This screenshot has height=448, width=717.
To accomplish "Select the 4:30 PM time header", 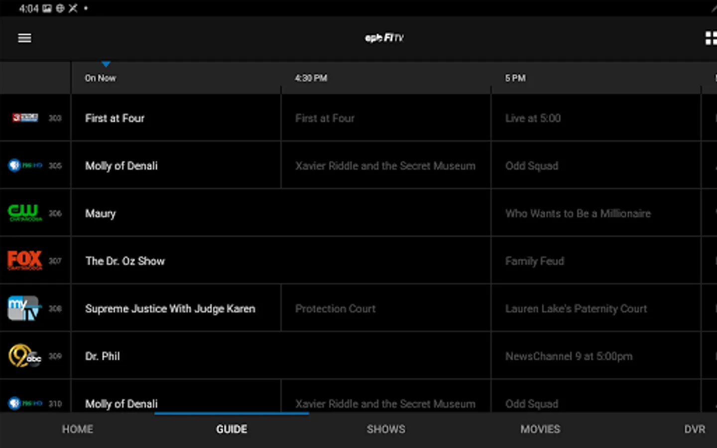I will [x=311, y=78].
